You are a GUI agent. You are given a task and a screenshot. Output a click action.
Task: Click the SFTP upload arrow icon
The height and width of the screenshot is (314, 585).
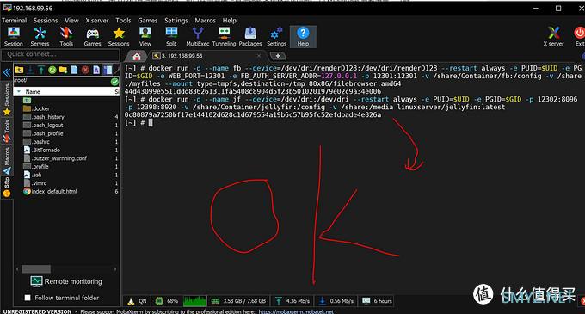[x=41, y=70]
